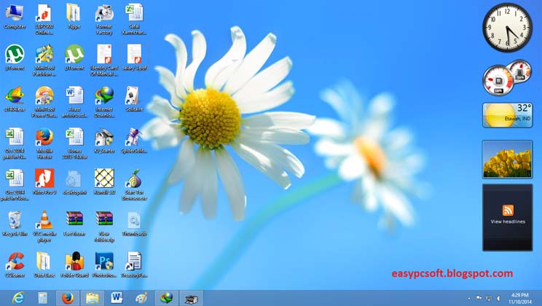Select the Recycle Bin icon

click(15, 224)
